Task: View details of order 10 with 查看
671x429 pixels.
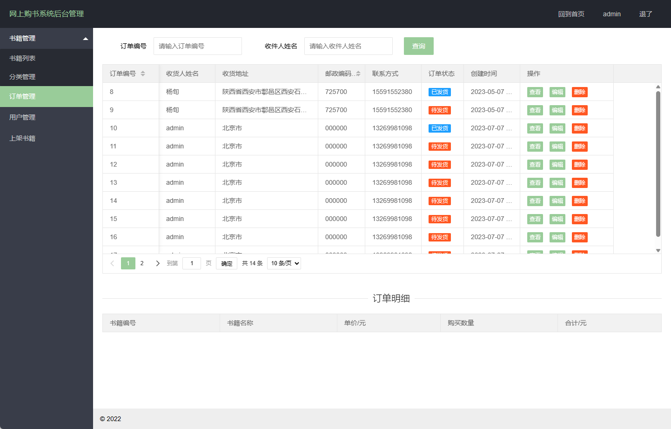Action: (x=535, y=128)
